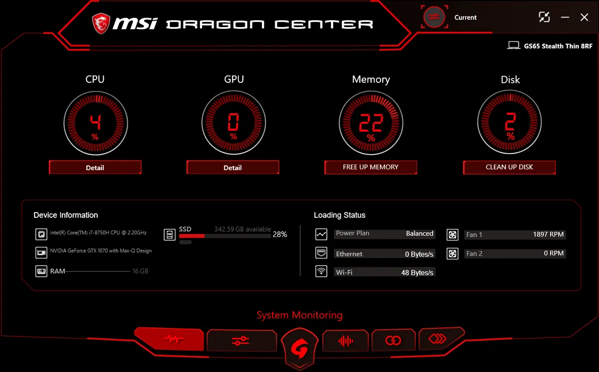
Task: Click the Wi-Fi icon in Loading Status
Action: [321, 272]
